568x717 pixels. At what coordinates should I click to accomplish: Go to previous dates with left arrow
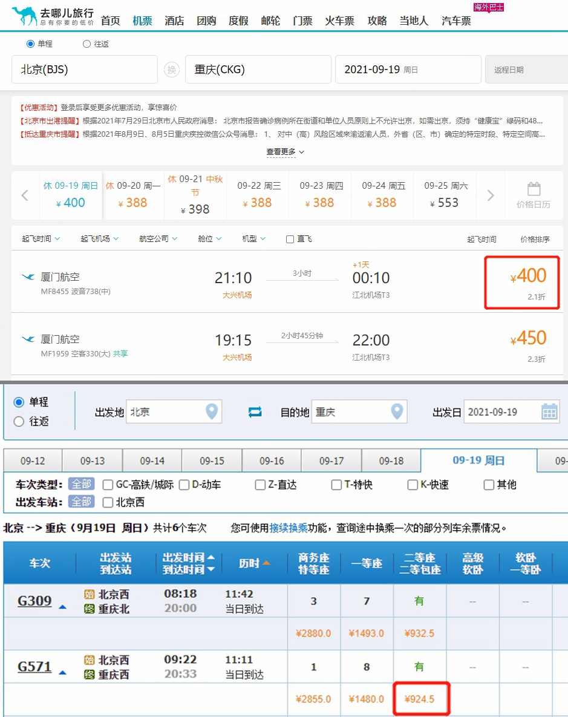click(25, 195)
